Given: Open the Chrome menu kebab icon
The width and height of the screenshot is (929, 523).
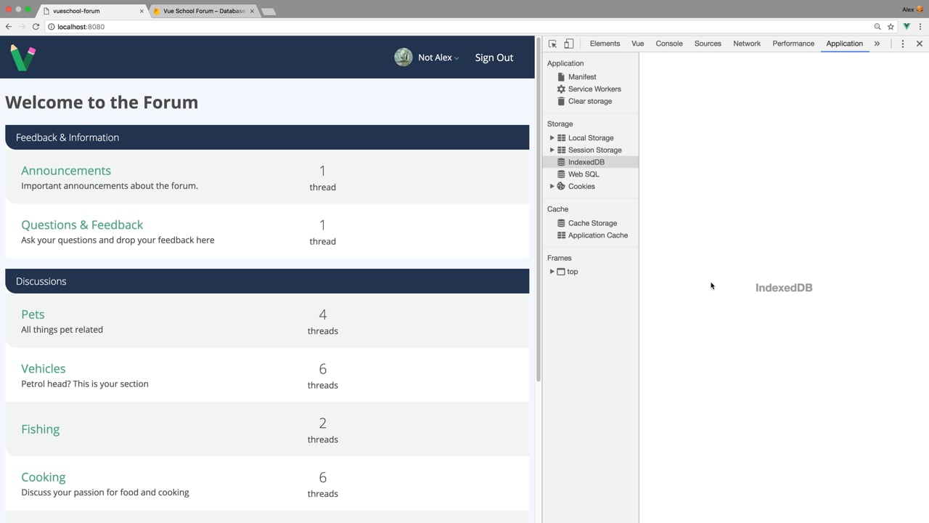Looking at the screenshot, I should click(x=920, y=27).
